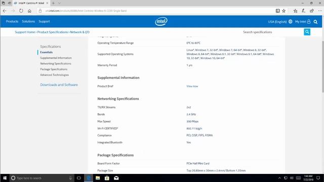This screenshot has width=324, height=182.
Task: Open the browser home icon
Action: point(29,11)
